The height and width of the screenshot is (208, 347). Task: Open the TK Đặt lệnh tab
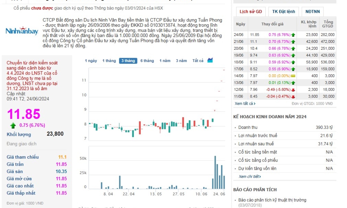284,12
